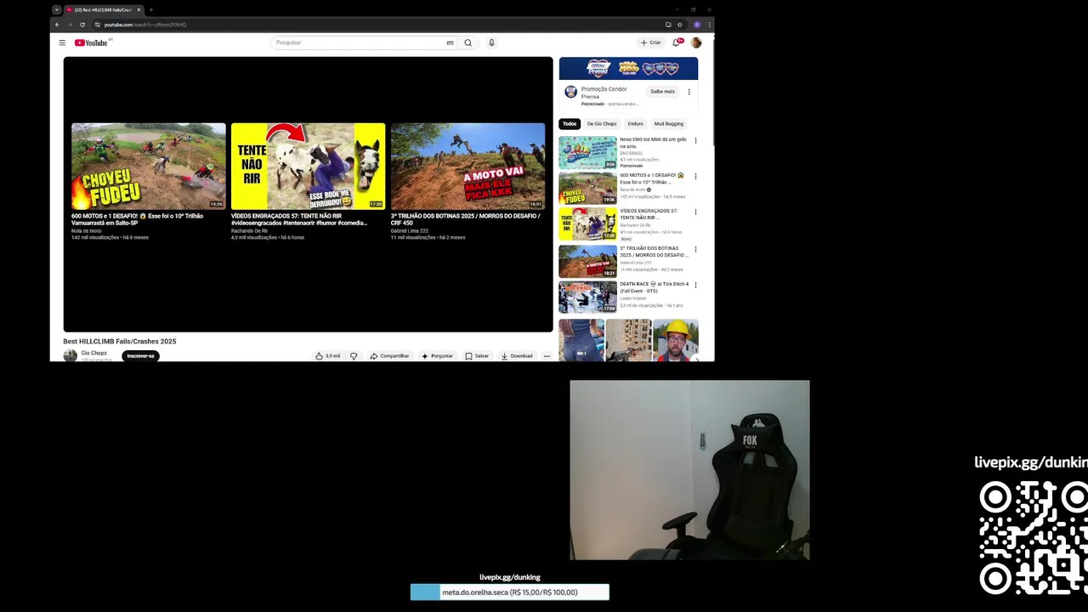The width and height of the screenshot is (1088, 612).
Task: Open the YouTube notifications bell
Action: (677, 42)
